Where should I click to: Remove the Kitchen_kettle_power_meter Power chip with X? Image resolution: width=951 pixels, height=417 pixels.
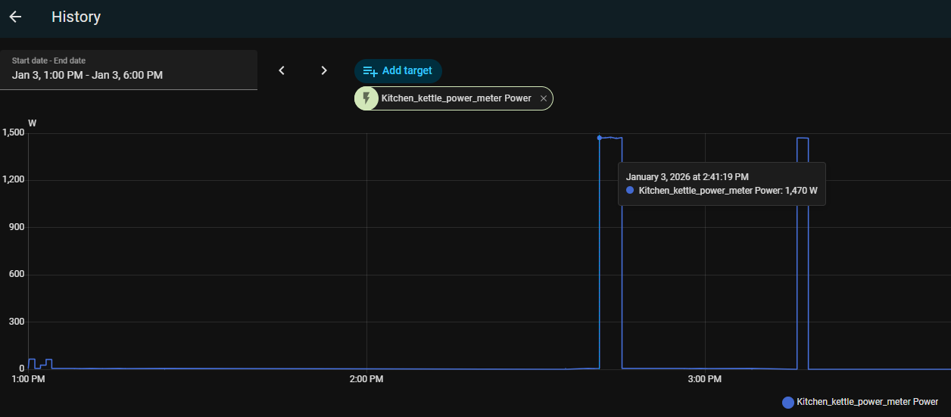click(543, 98)
